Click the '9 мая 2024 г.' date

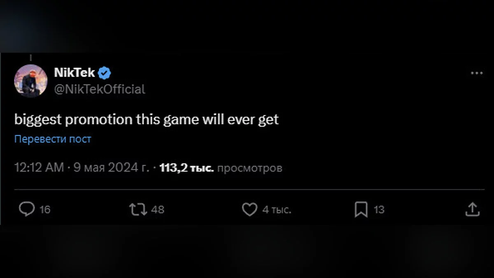(111, 168)
